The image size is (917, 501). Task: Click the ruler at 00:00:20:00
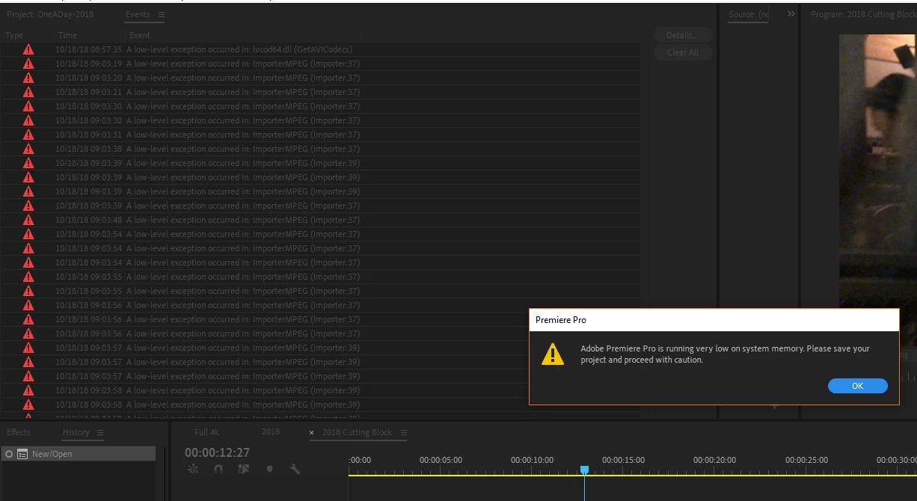coord(714,460)
